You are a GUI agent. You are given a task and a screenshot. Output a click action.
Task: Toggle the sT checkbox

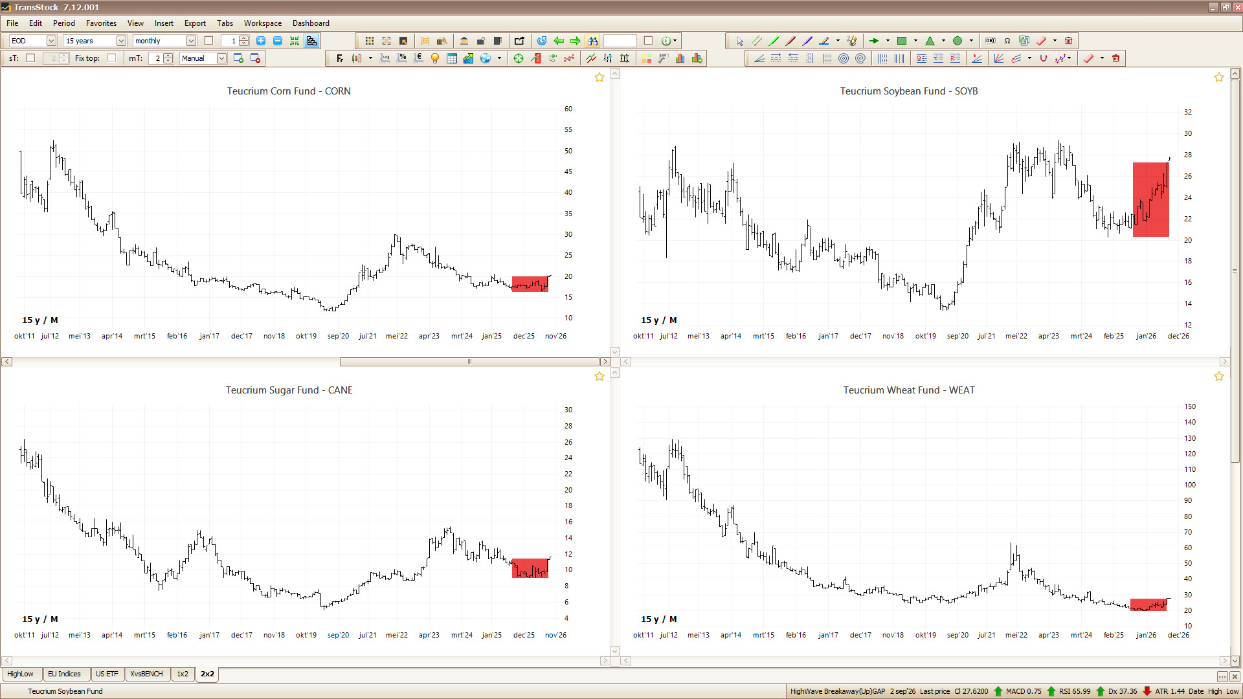pos(30,58)
